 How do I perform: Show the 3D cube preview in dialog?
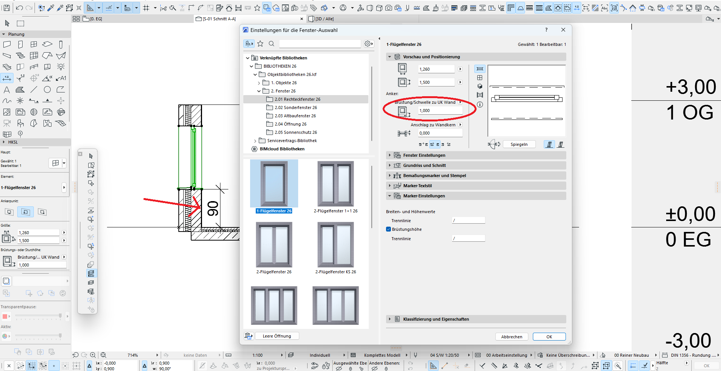480,86
